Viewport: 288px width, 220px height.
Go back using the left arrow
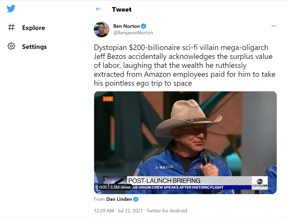98,9
